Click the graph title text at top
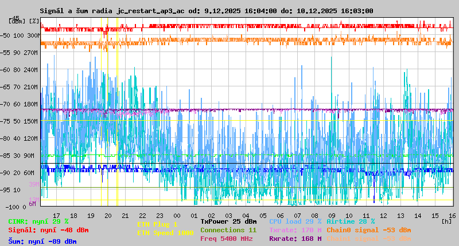 pyautogui.click(x=206, y=11)
